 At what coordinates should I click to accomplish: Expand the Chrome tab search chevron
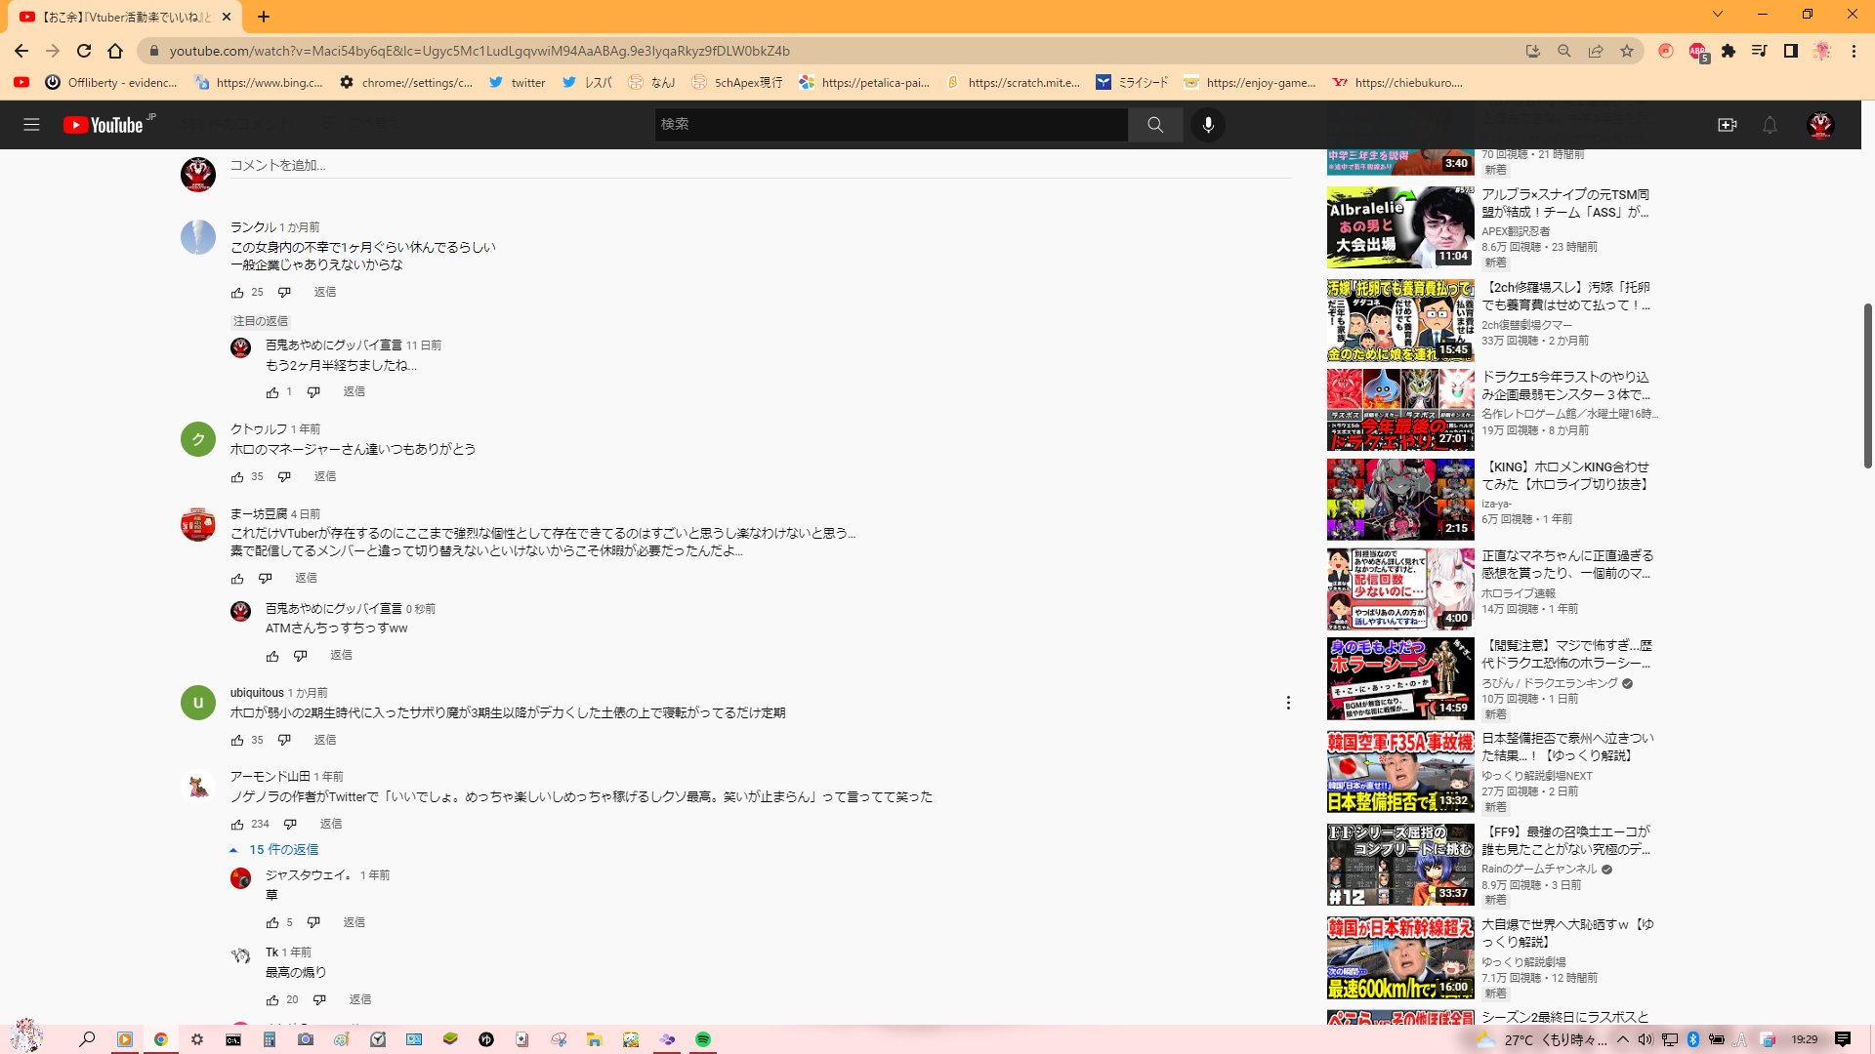point(1717,15)
